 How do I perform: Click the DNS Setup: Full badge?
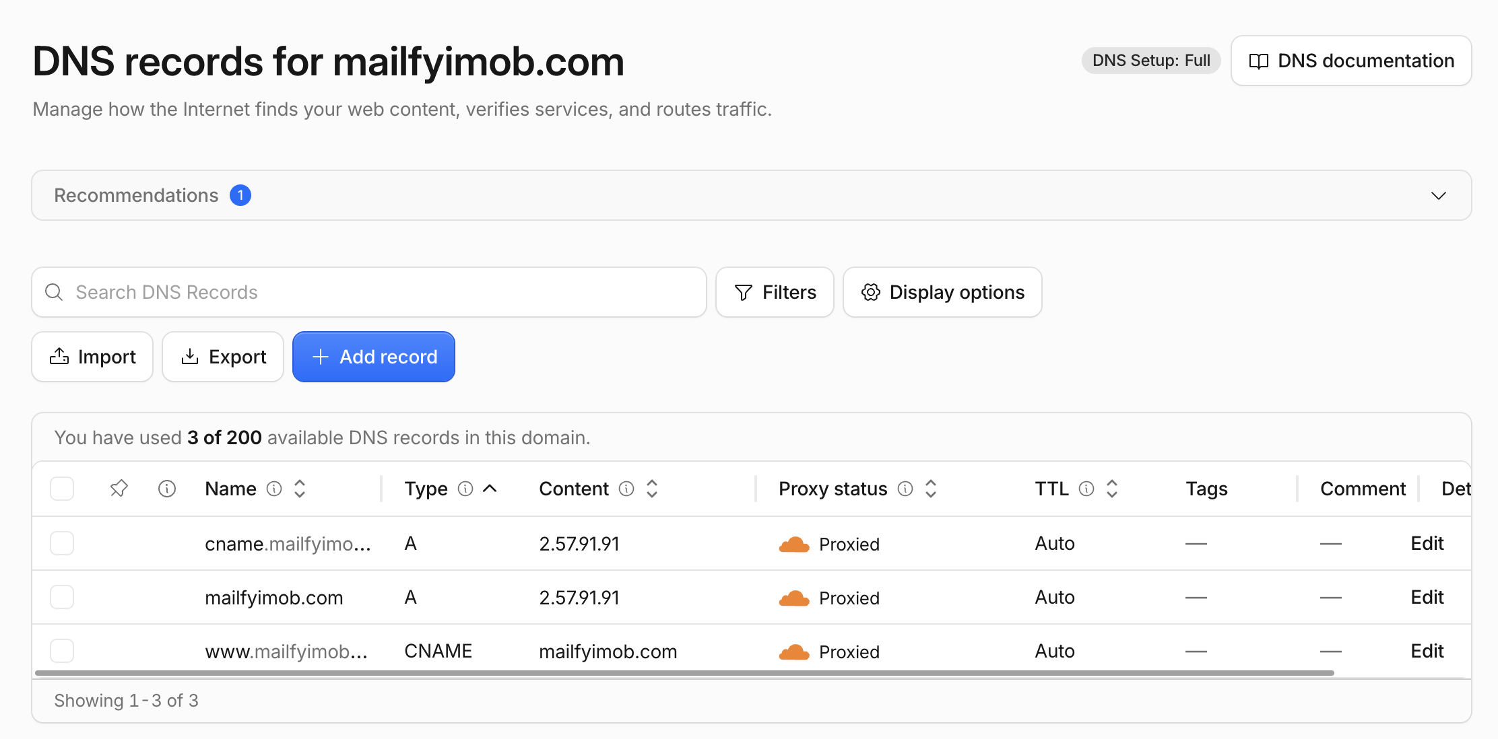1151,61
